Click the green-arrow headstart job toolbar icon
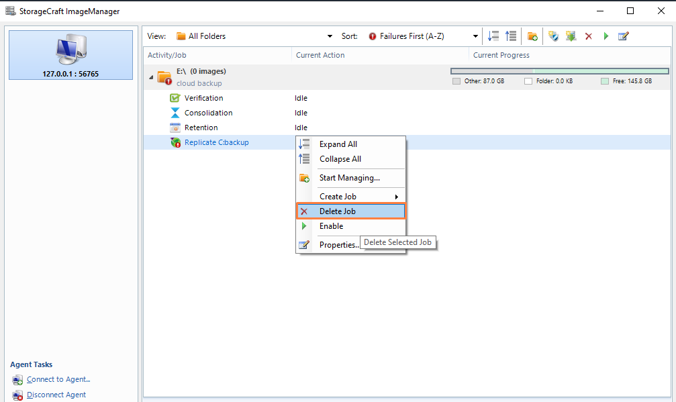The width and height of the screenshot is (676, 402). click(x=571, y=36)
